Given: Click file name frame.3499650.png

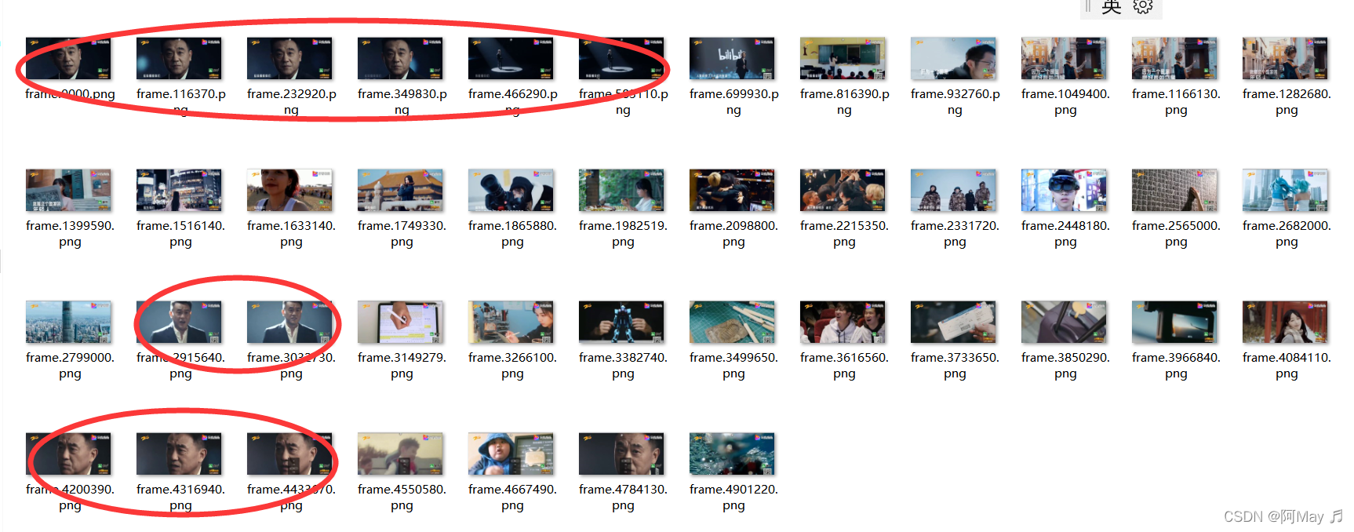Looking at the screenshot, I should (x=733, y=366).
